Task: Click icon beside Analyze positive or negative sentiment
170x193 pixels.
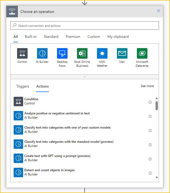Action: (18, 116)
